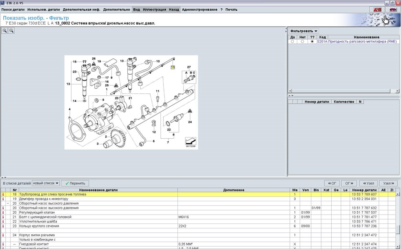
Task: Click the crossed-out car icon in toolbar
Action: [393, 9]
